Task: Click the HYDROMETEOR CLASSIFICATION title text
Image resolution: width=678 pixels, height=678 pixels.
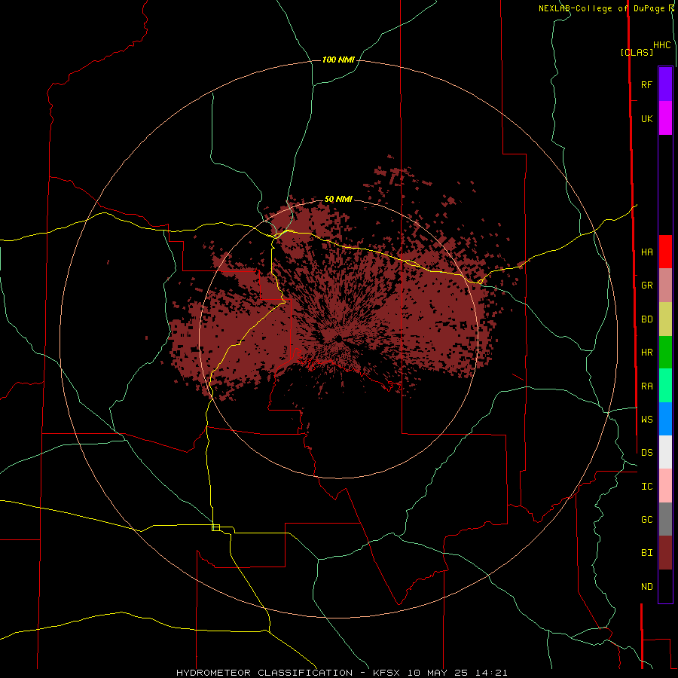Action: coord(264,673)
